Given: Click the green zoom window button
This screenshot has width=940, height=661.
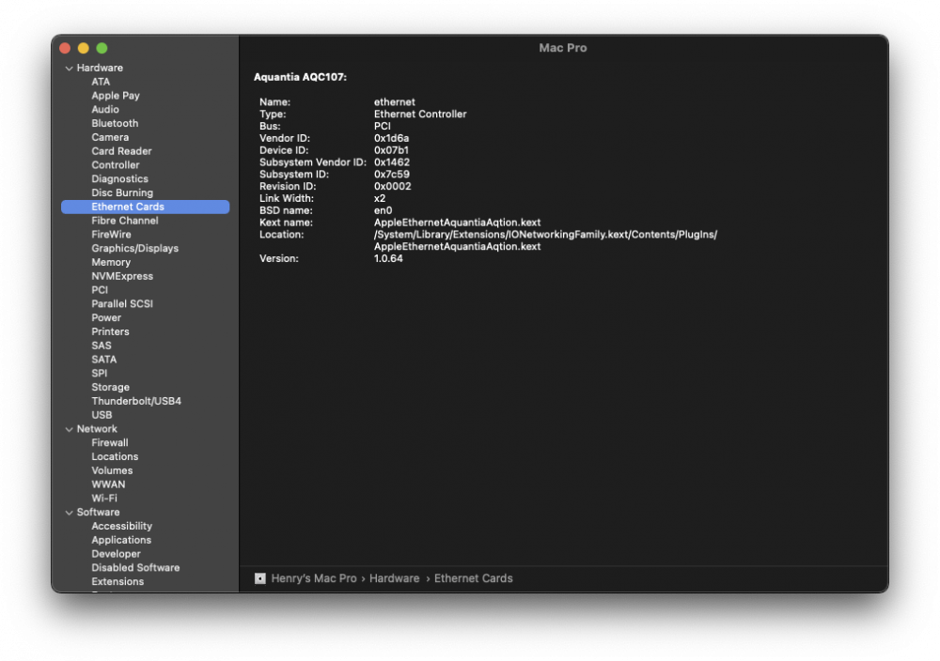Looking at the screenshot, I should [102, 49].
